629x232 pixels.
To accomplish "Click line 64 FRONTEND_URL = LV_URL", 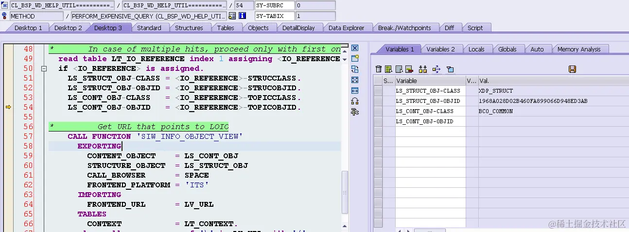I will tap(150, 204).
